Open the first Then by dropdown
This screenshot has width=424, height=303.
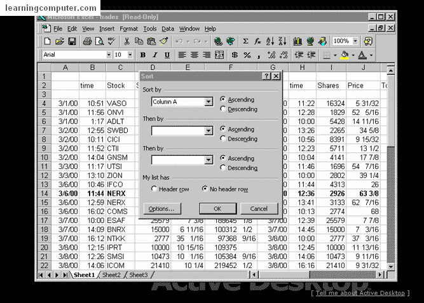pos(209,131)
